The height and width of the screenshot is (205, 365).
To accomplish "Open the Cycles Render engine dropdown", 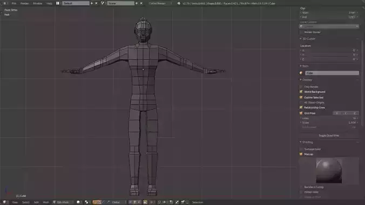I will tap(160, 3).
